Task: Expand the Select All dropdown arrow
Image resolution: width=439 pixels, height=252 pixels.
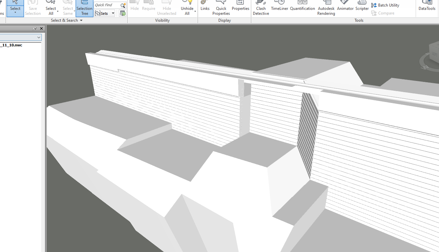Action: pyautogui.click(x=58, y=12)
